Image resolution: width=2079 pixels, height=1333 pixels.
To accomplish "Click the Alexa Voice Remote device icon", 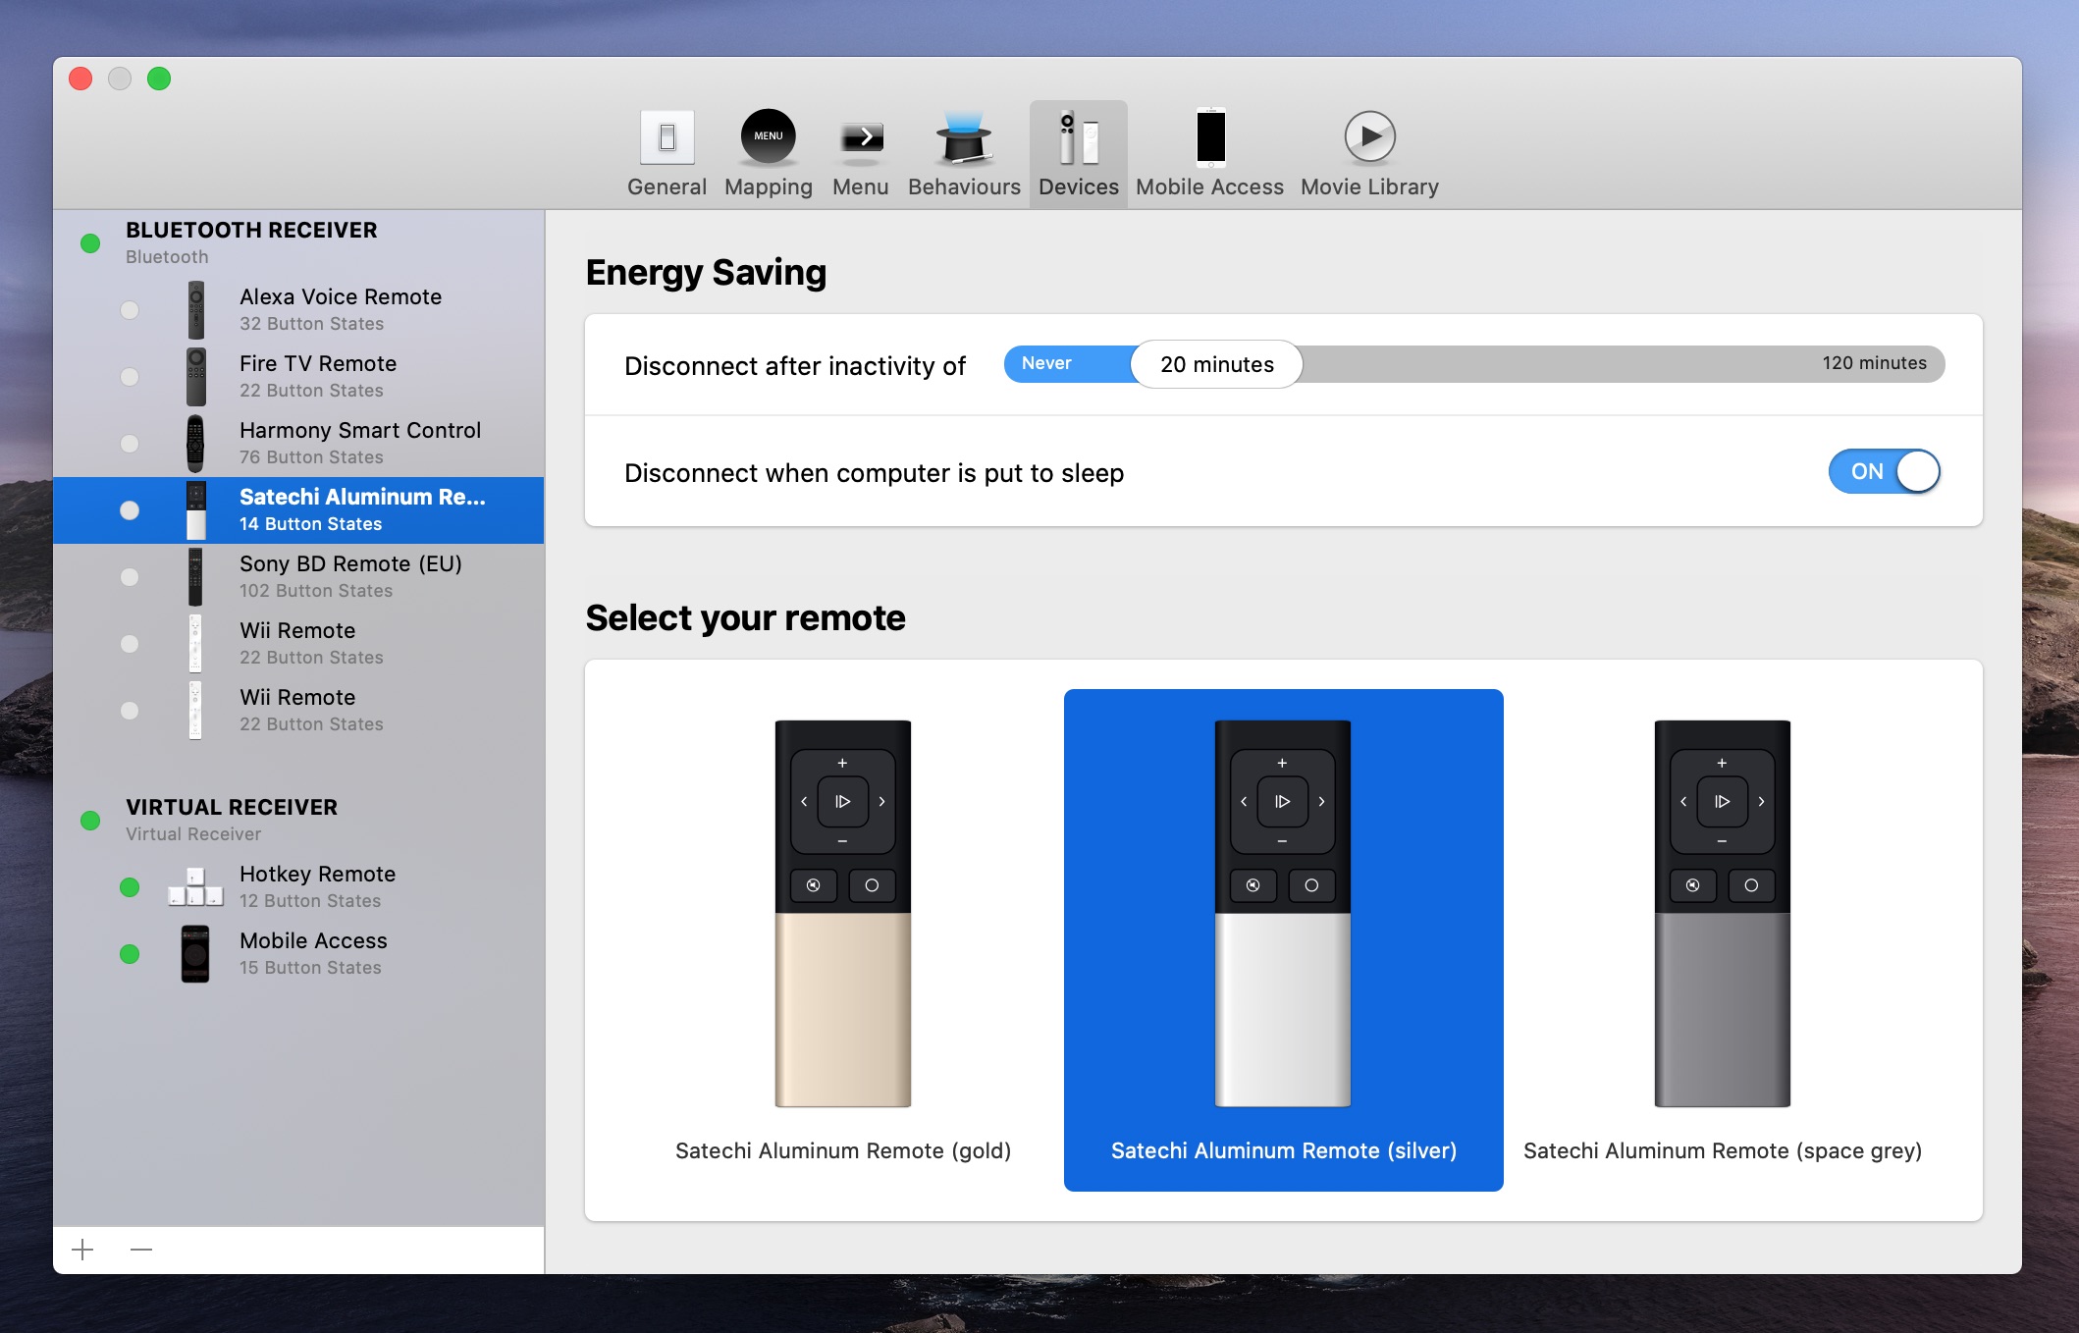I will pos(196,310).
